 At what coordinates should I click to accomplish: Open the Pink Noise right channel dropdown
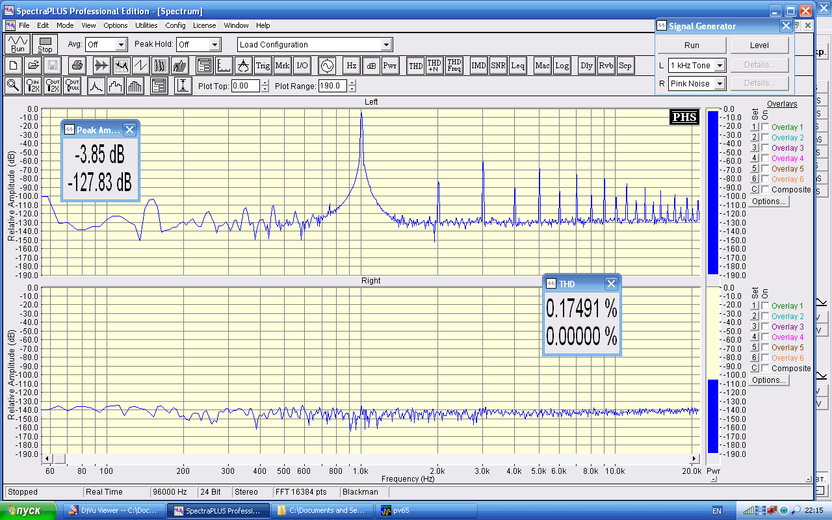720,84
